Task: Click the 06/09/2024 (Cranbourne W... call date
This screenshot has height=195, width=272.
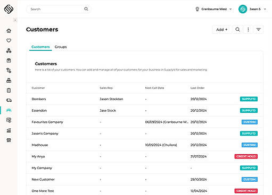Action: [167, 122]
